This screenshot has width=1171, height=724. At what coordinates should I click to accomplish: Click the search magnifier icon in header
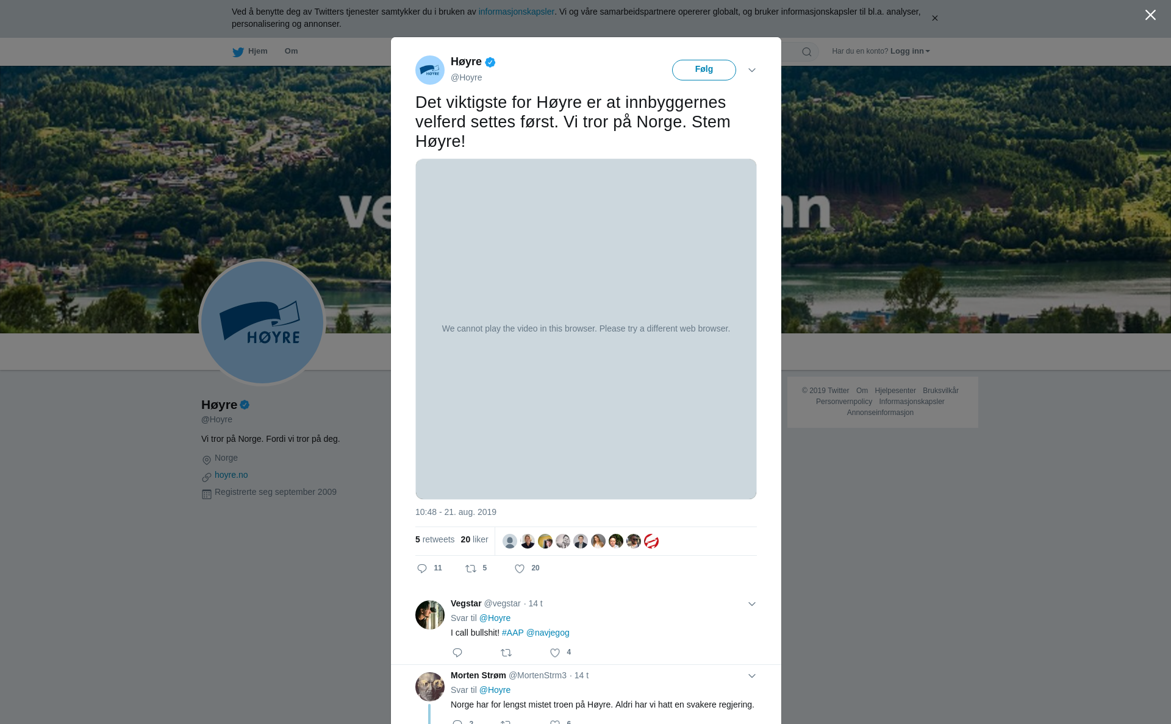pyautogui.click(x=807, y=52)
